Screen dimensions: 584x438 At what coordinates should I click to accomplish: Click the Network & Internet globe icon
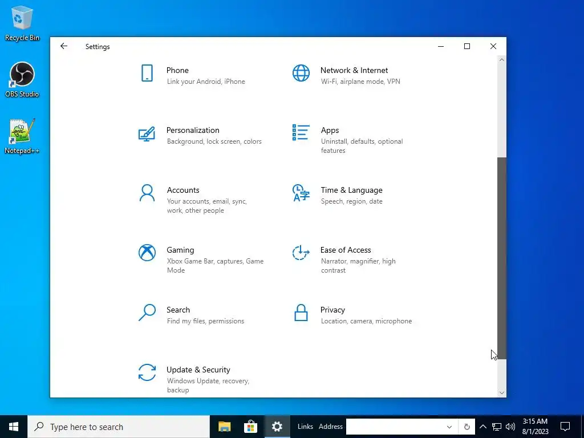pos(301,73)
